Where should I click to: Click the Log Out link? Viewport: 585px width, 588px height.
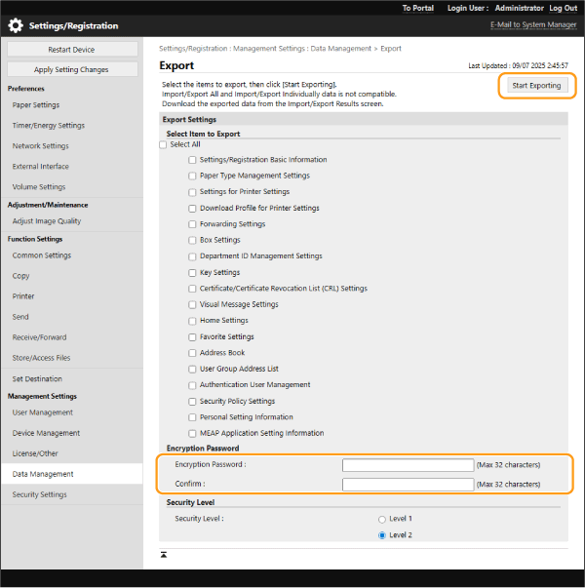(x=563, y=8)
